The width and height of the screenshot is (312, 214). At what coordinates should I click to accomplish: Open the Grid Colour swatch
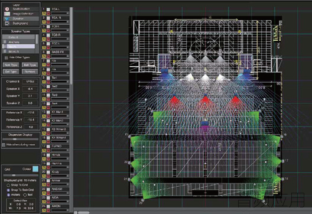tap(35, 169)
